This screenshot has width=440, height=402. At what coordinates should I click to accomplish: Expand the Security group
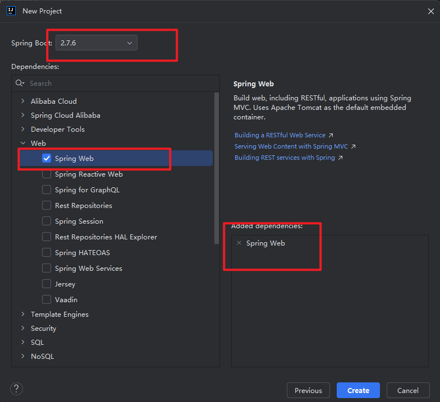click(23, 329)
